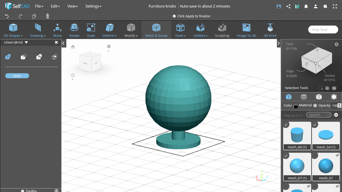Screen dimensions: 342x192
Task: Select the Rotate tool
Action: point(74,30)
